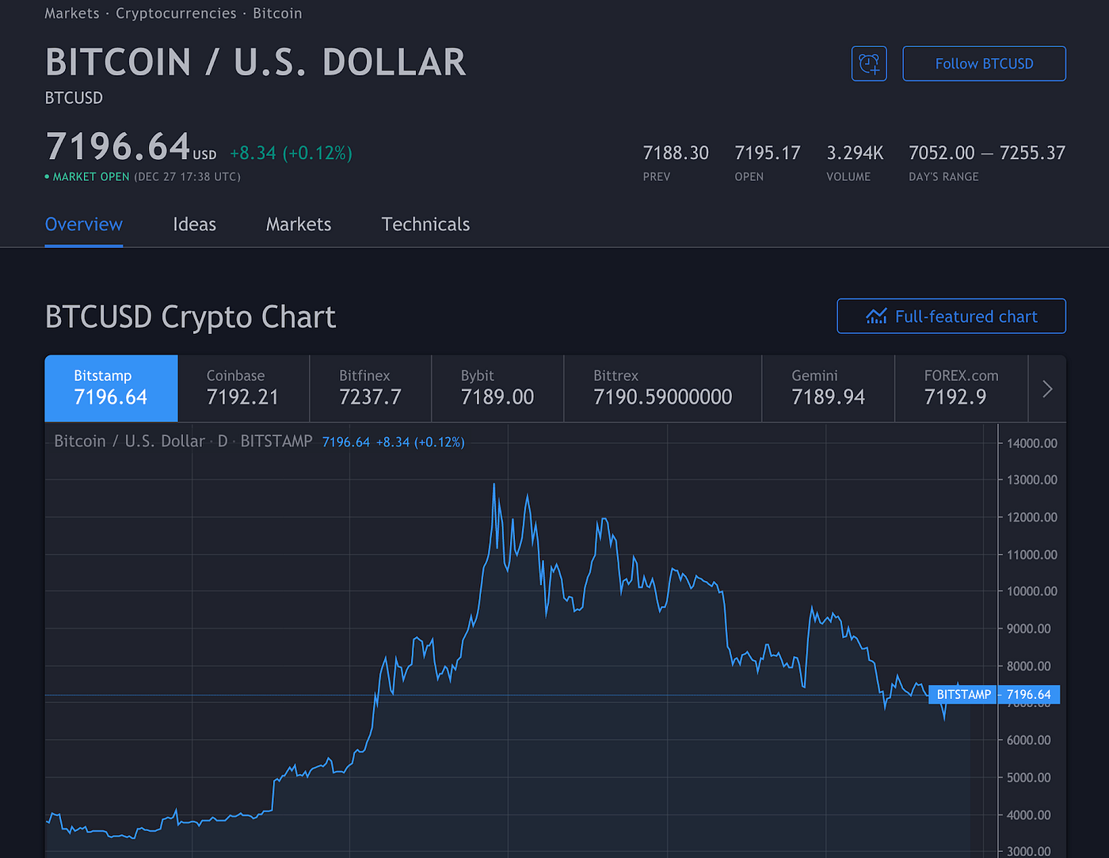Toggle following with the Follow BTCUSD button
Screen dimensions: 1109x858
(984, 63)
